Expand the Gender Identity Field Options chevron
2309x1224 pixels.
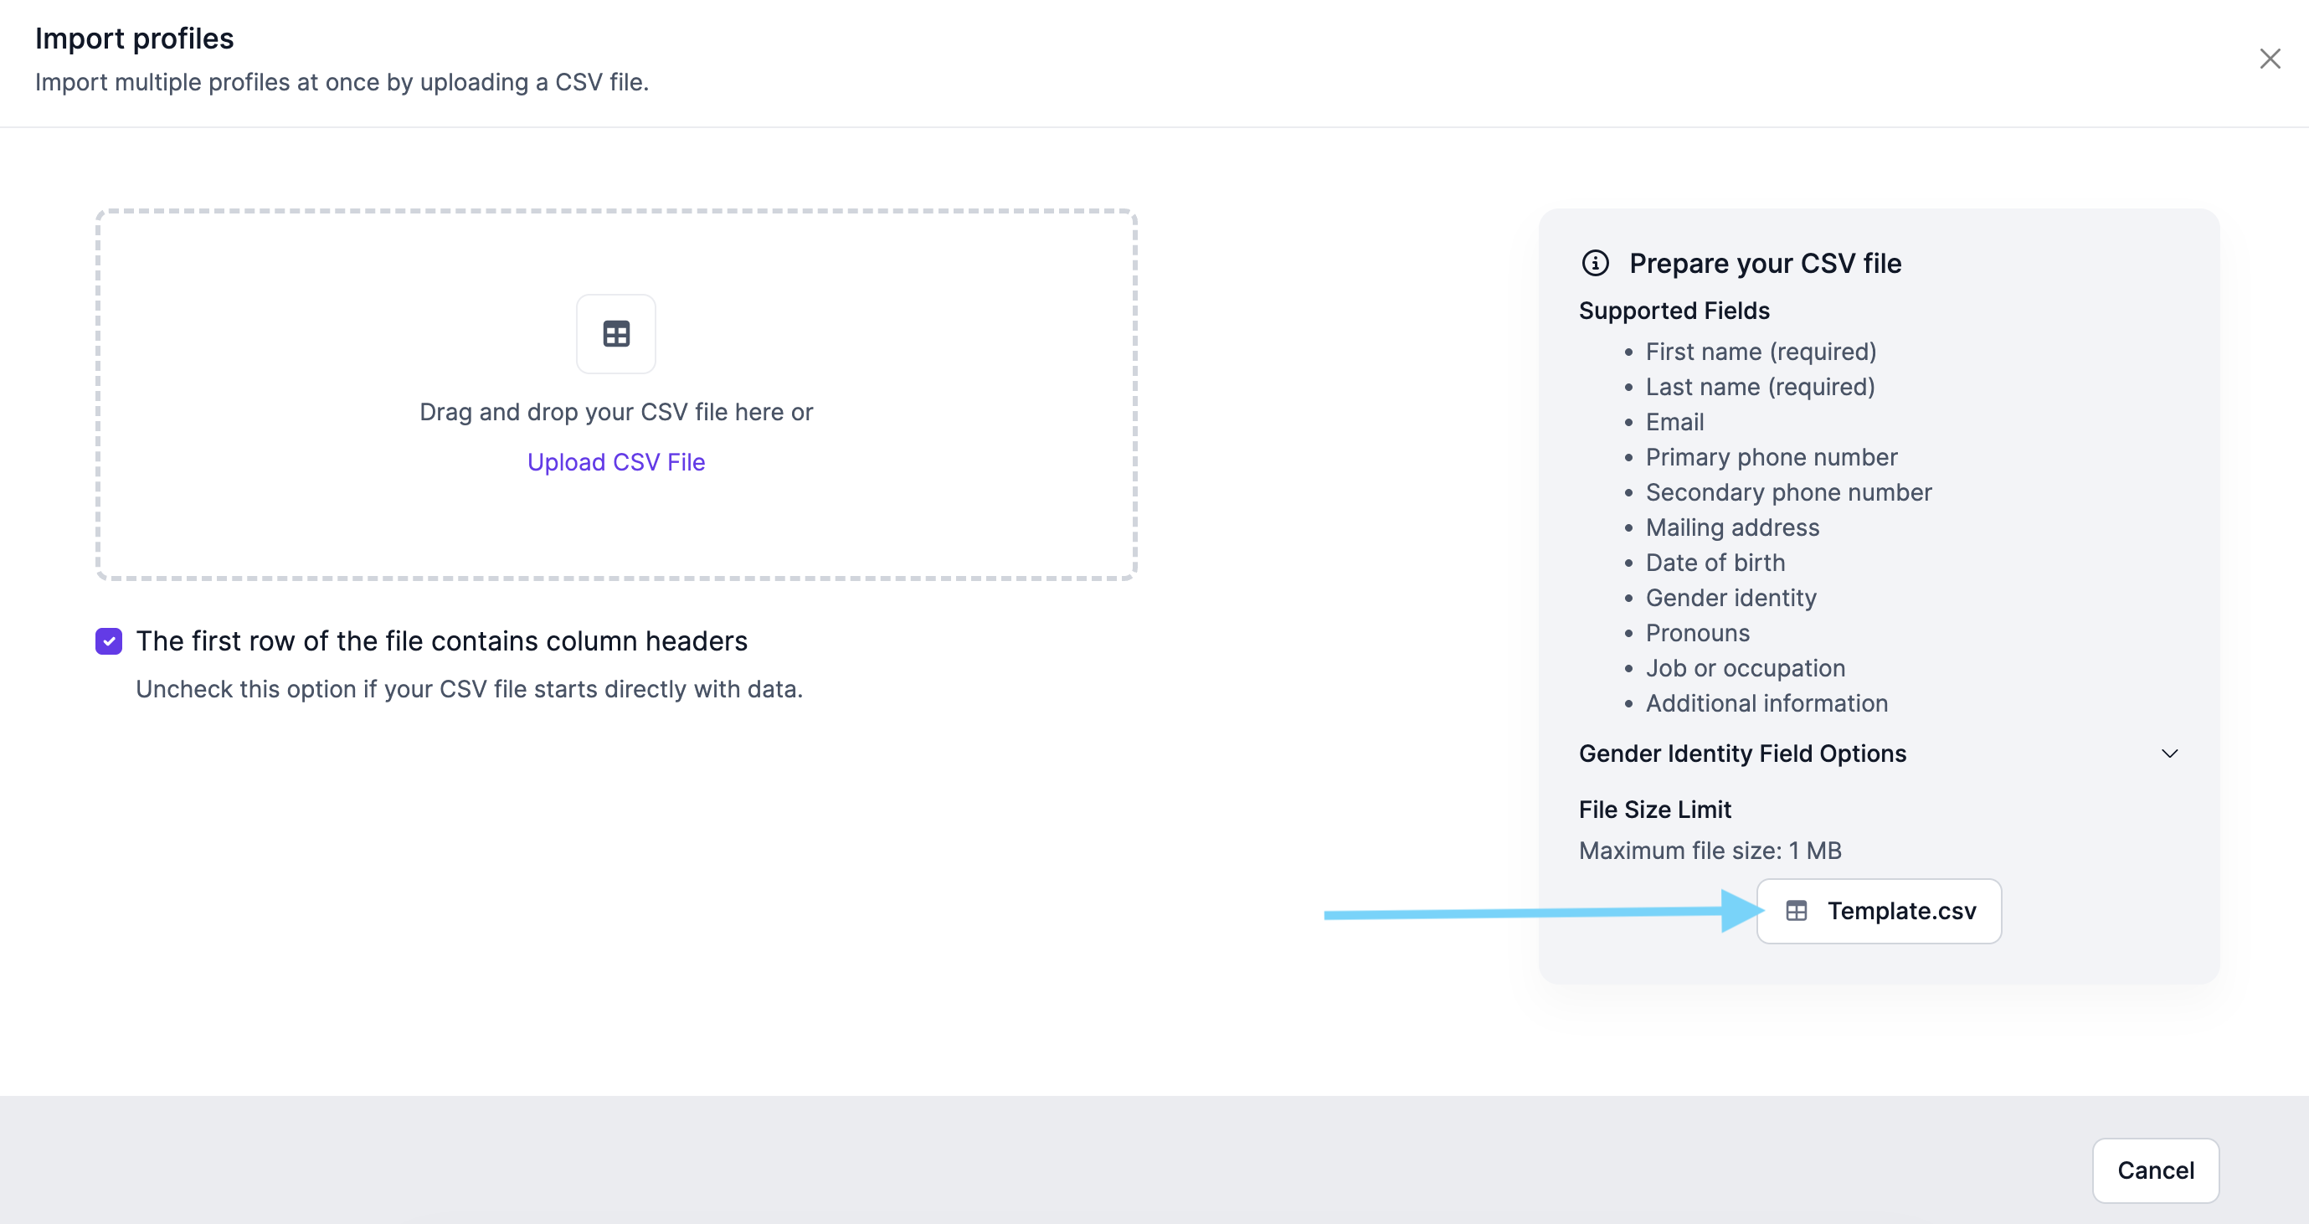pyautogui.click(x=2169, y=753)
